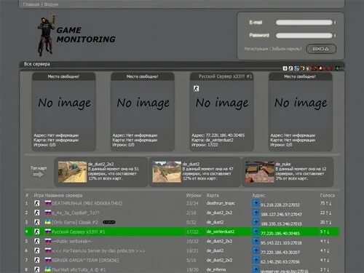
Task: Click the Топ карт label arrow
Action: pyautogui.click(x=39, y=175)
